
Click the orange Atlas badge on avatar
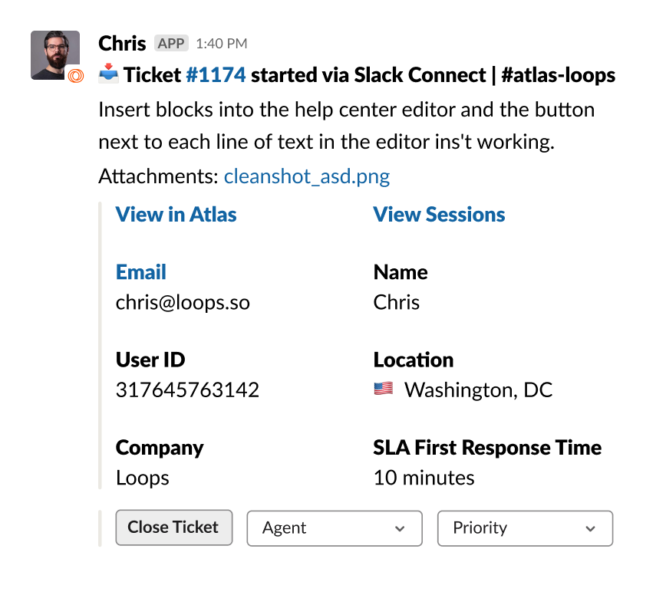pyautogui.click(x=75, y=75)
